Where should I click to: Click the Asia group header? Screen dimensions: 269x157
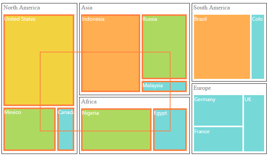[87, 8]
